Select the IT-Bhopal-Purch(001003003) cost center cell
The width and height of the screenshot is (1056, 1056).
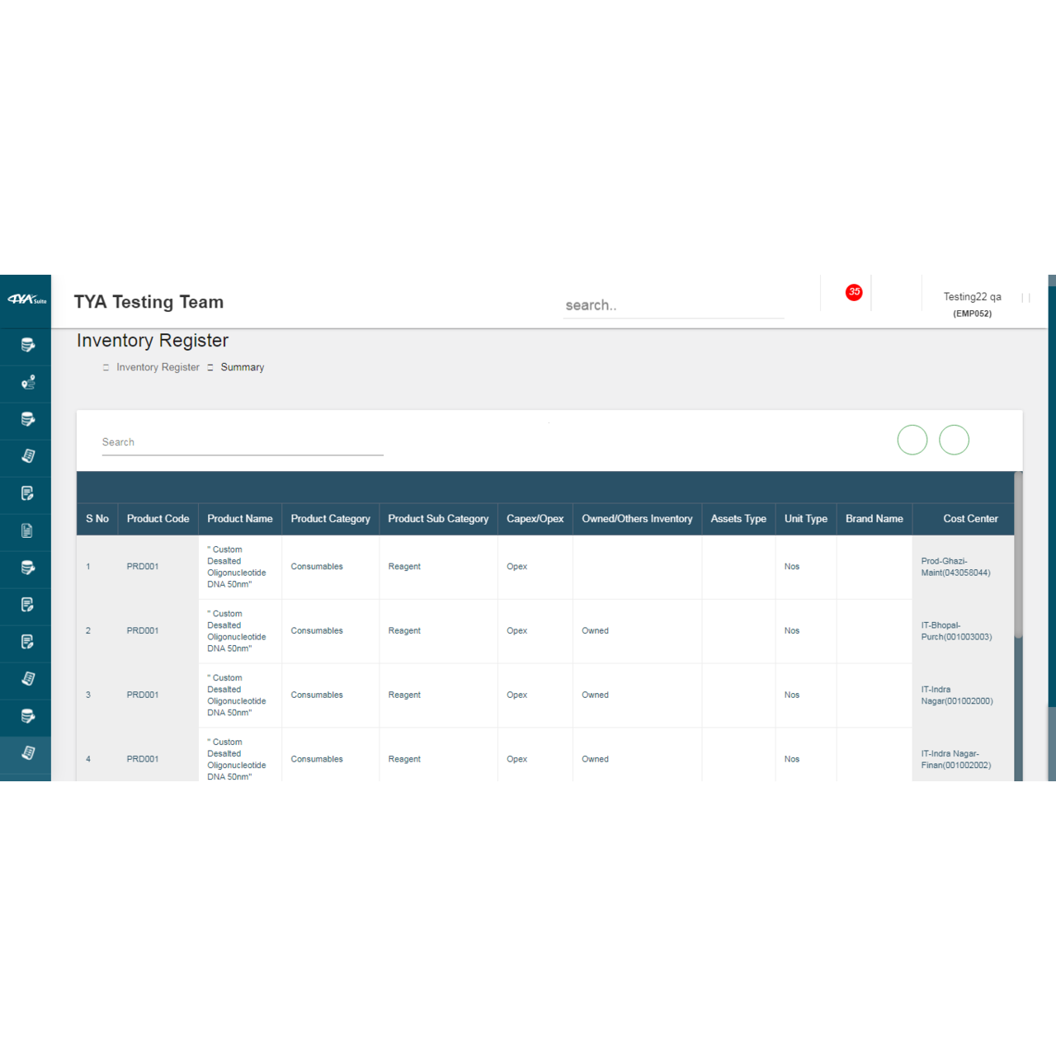tap(956, 631)
